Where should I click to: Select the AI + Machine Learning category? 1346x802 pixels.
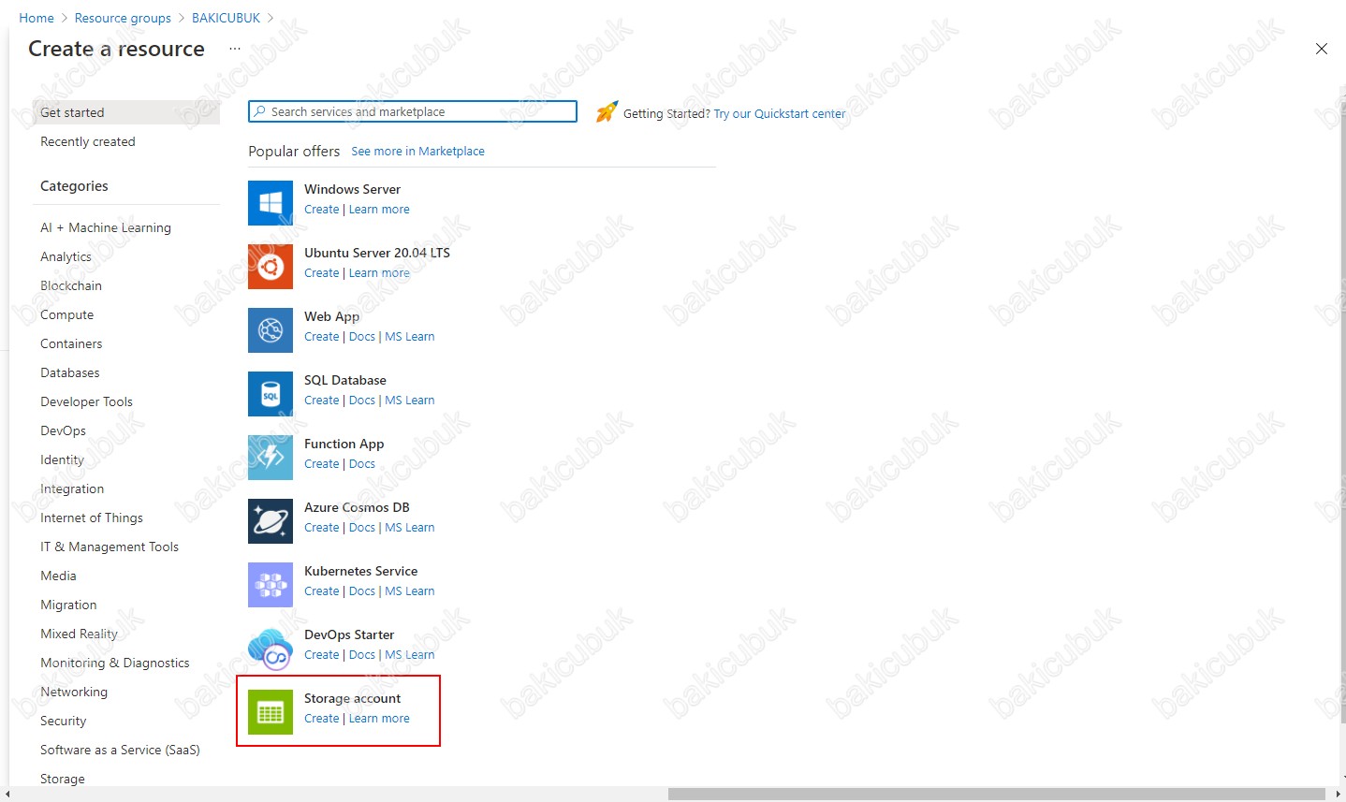click(x=106, y=227)
